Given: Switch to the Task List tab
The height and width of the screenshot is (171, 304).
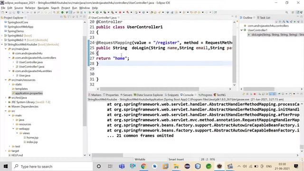Looking at the screenshot, I should point(264,18).
